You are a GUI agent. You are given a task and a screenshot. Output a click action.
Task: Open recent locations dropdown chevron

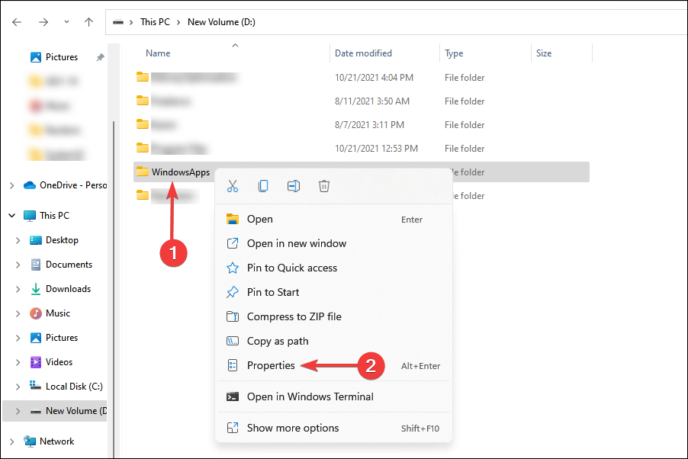click(x=66, y=21)
